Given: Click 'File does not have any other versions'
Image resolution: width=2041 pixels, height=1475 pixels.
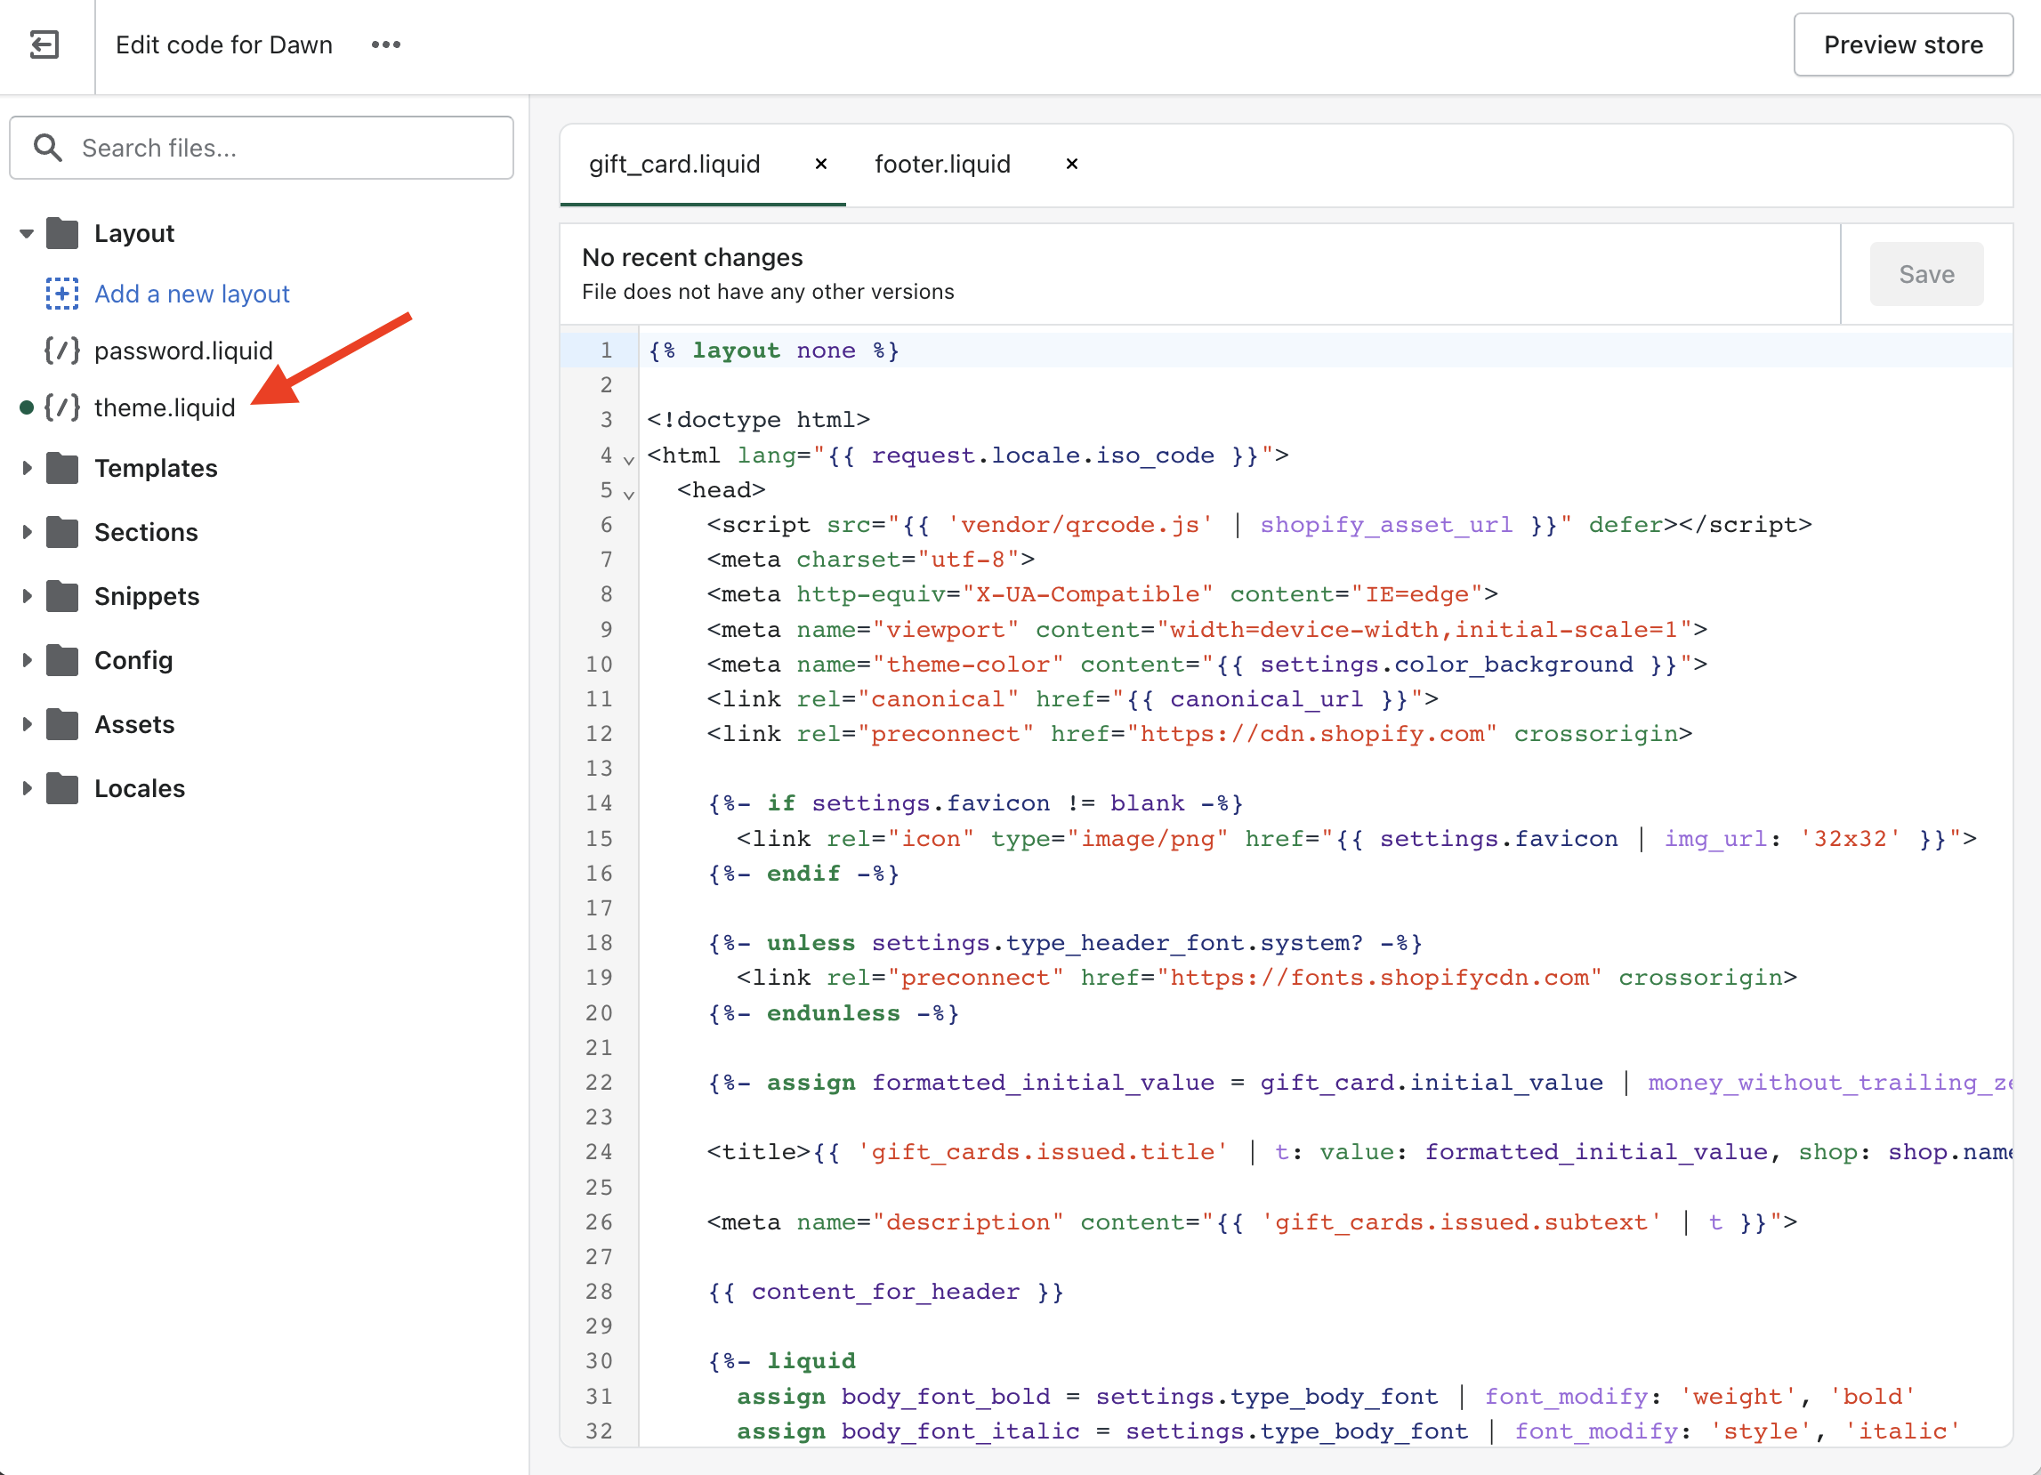Looking at the screenshot, I should 768,292.
